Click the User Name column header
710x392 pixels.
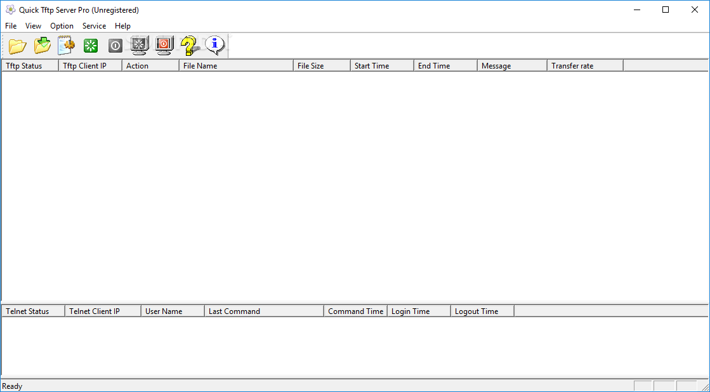pyautogui.click(x=173, y=311)
